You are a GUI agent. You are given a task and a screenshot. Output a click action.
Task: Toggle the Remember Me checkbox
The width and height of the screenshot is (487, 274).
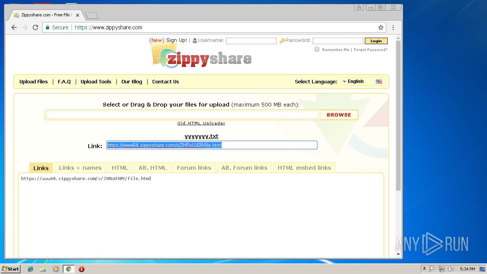(317, 49)
